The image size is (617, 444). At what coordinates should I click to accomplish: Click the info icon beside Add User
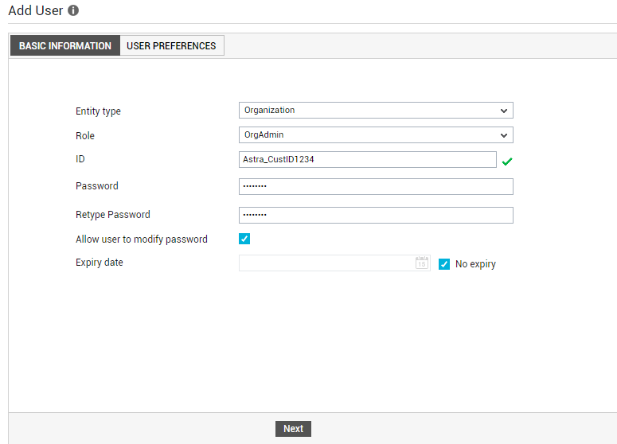point(73,10)
